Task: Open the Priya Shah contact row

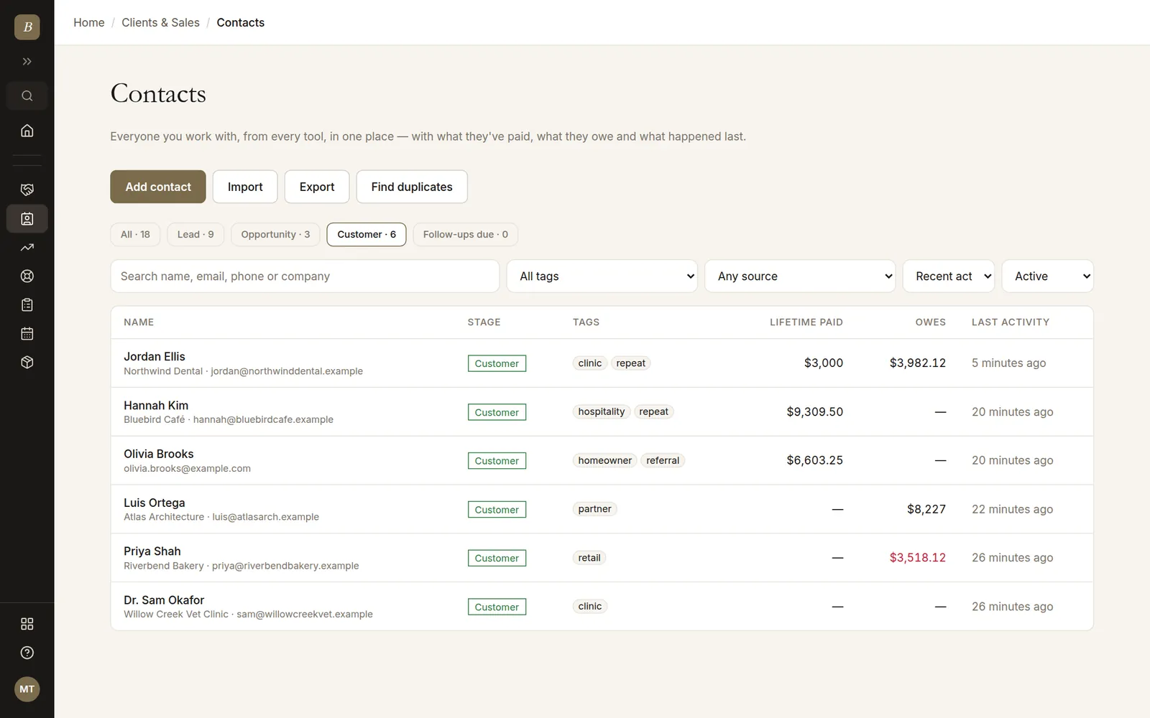Action: point(602,558)
